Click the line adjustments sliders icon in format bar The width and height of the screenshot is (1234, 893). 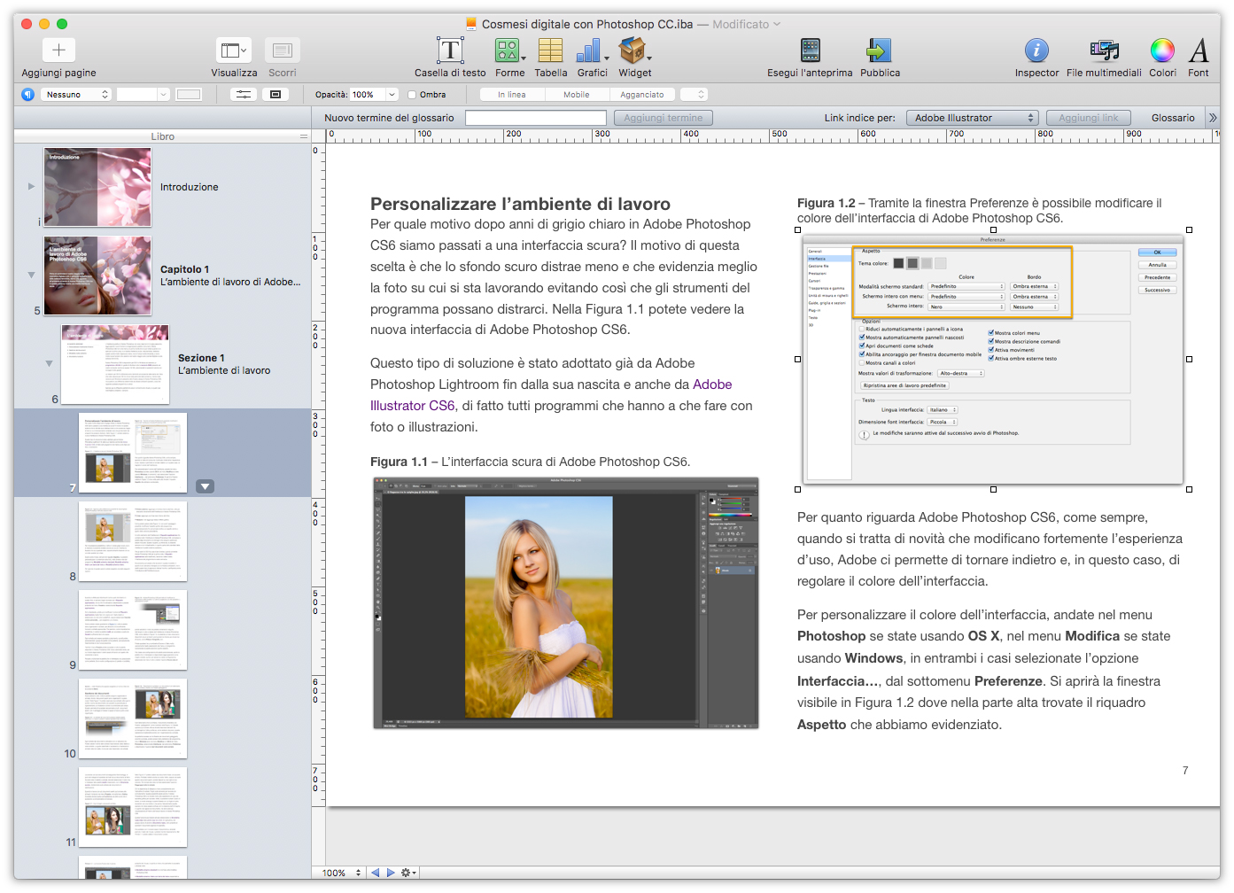(x=243, y=95)
